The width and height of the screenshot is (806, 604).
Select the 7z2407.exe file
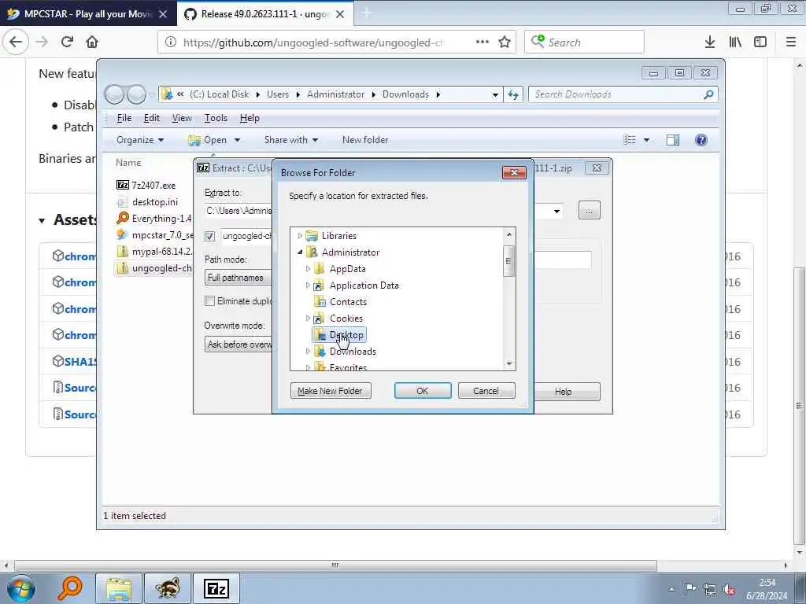click(x=146, y=186)
